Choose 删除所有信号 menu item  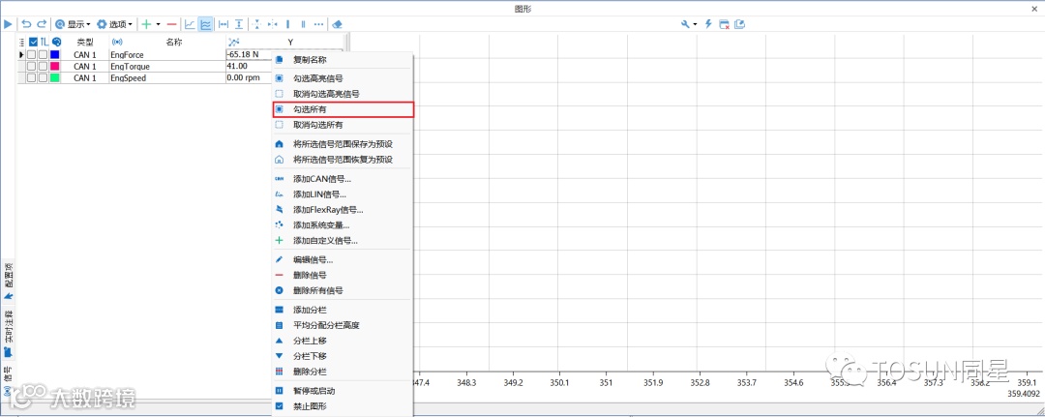(x=343, y=290)
